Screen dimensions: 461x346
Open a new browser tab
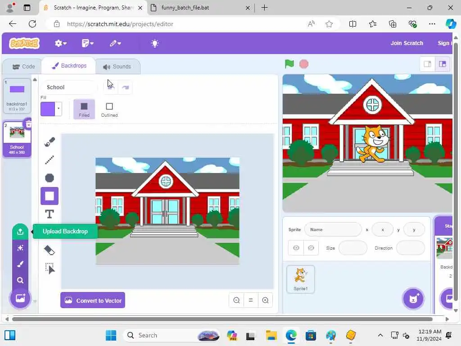point(264,8)
